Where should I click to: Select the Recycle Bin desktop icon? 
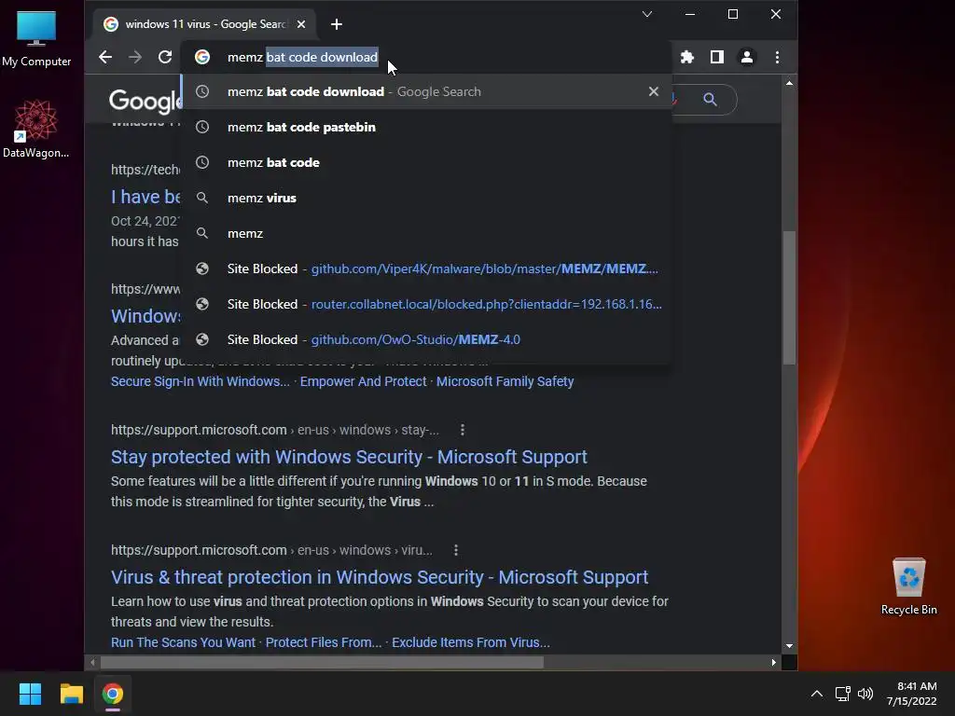pyautogui.click(x=908, y=586)
